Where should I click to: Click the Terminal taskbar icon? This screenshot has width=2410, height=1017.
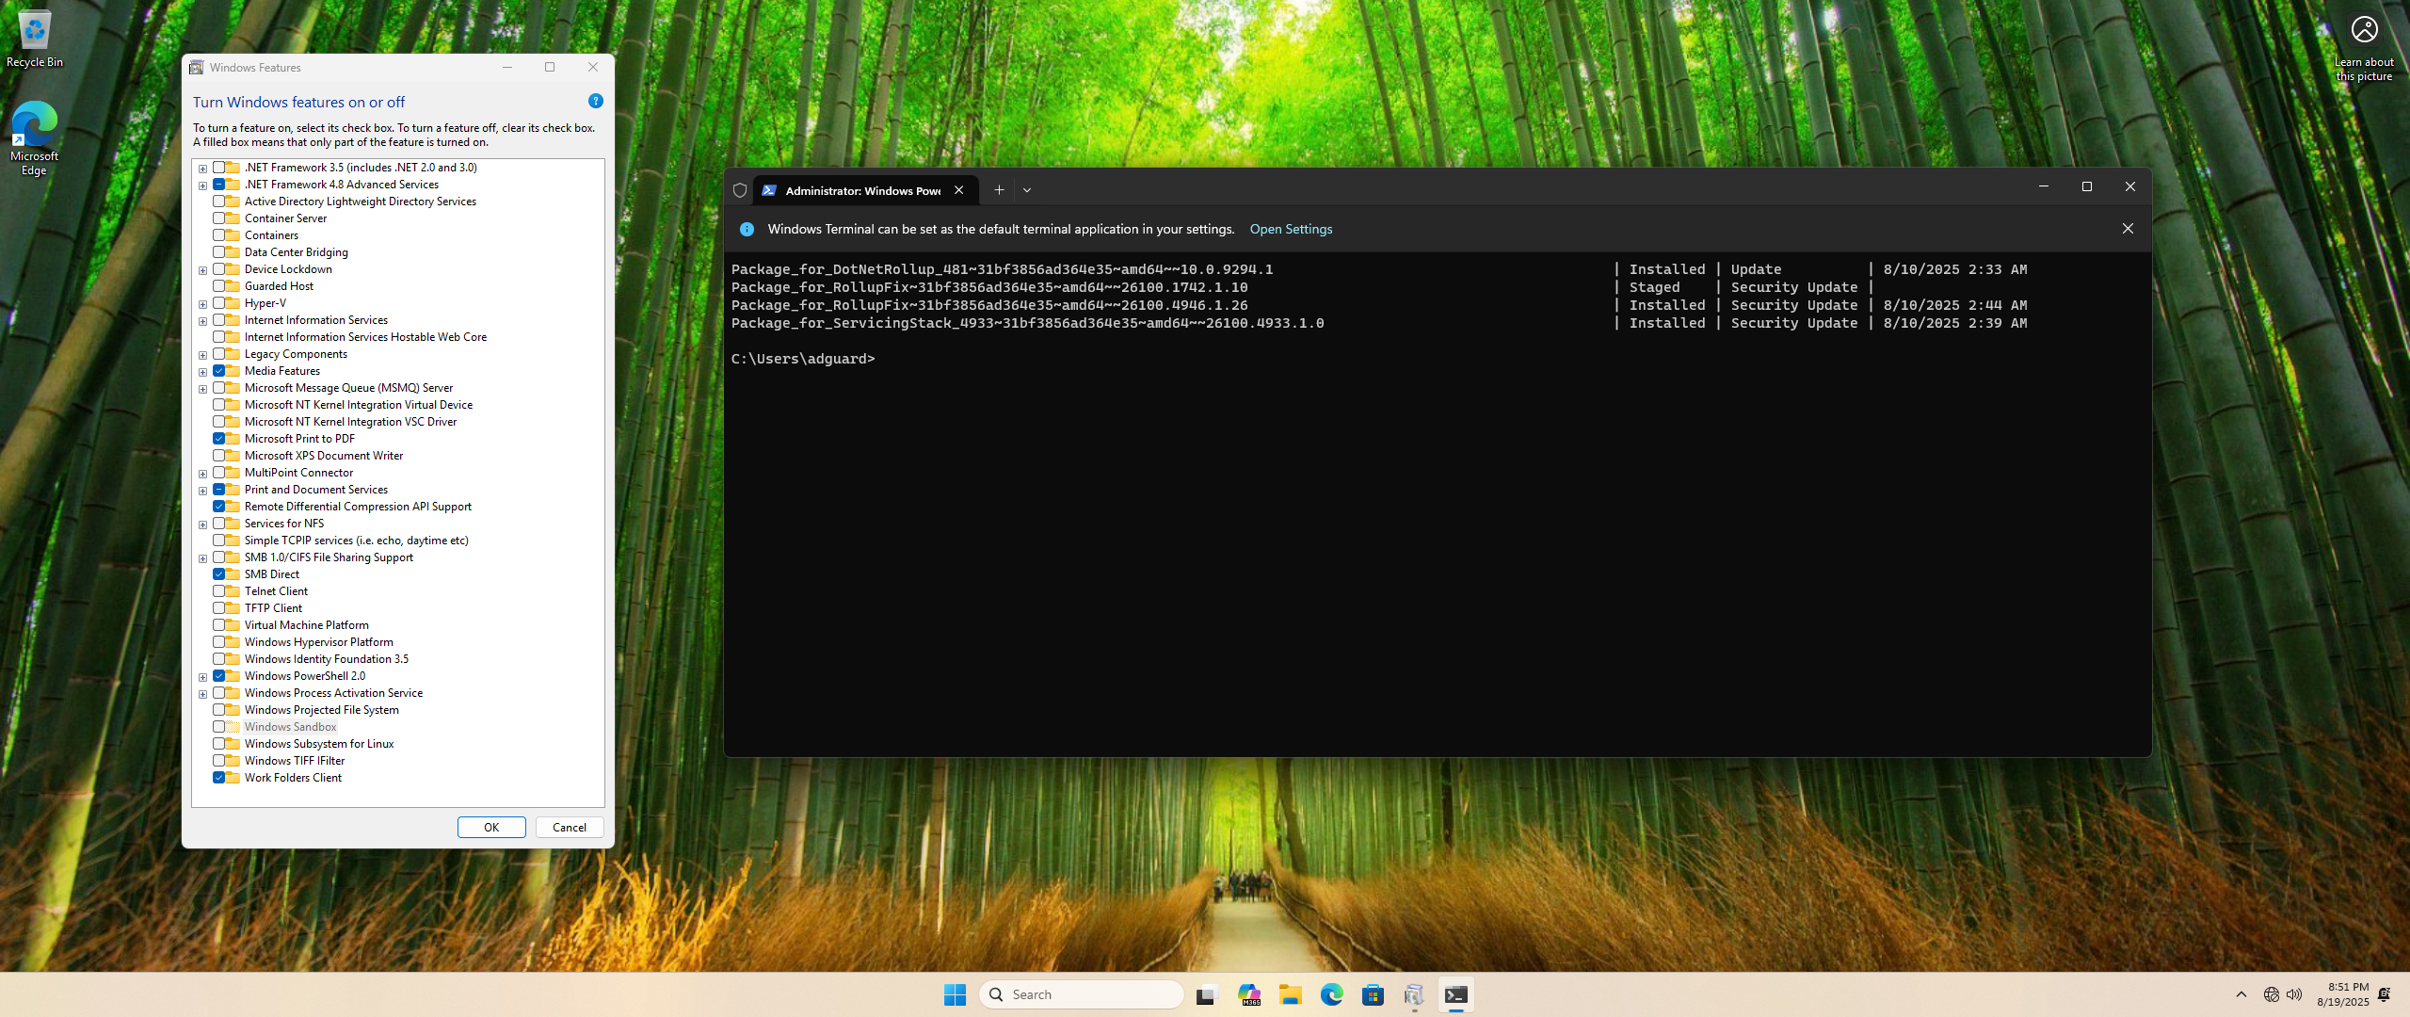coord(1455,994)
